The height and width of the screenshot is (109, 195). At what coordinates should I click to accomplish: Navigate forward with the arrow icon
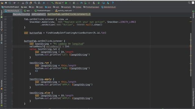click(48, 3)
